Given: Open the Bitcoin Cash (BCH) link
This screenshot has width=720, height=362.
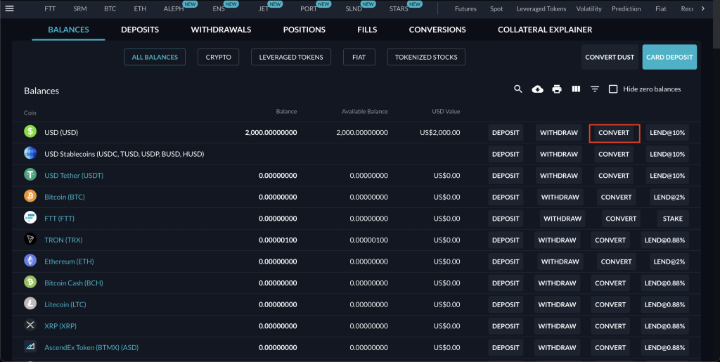Looking at the screenshot, I should click(x=73, y=283).
